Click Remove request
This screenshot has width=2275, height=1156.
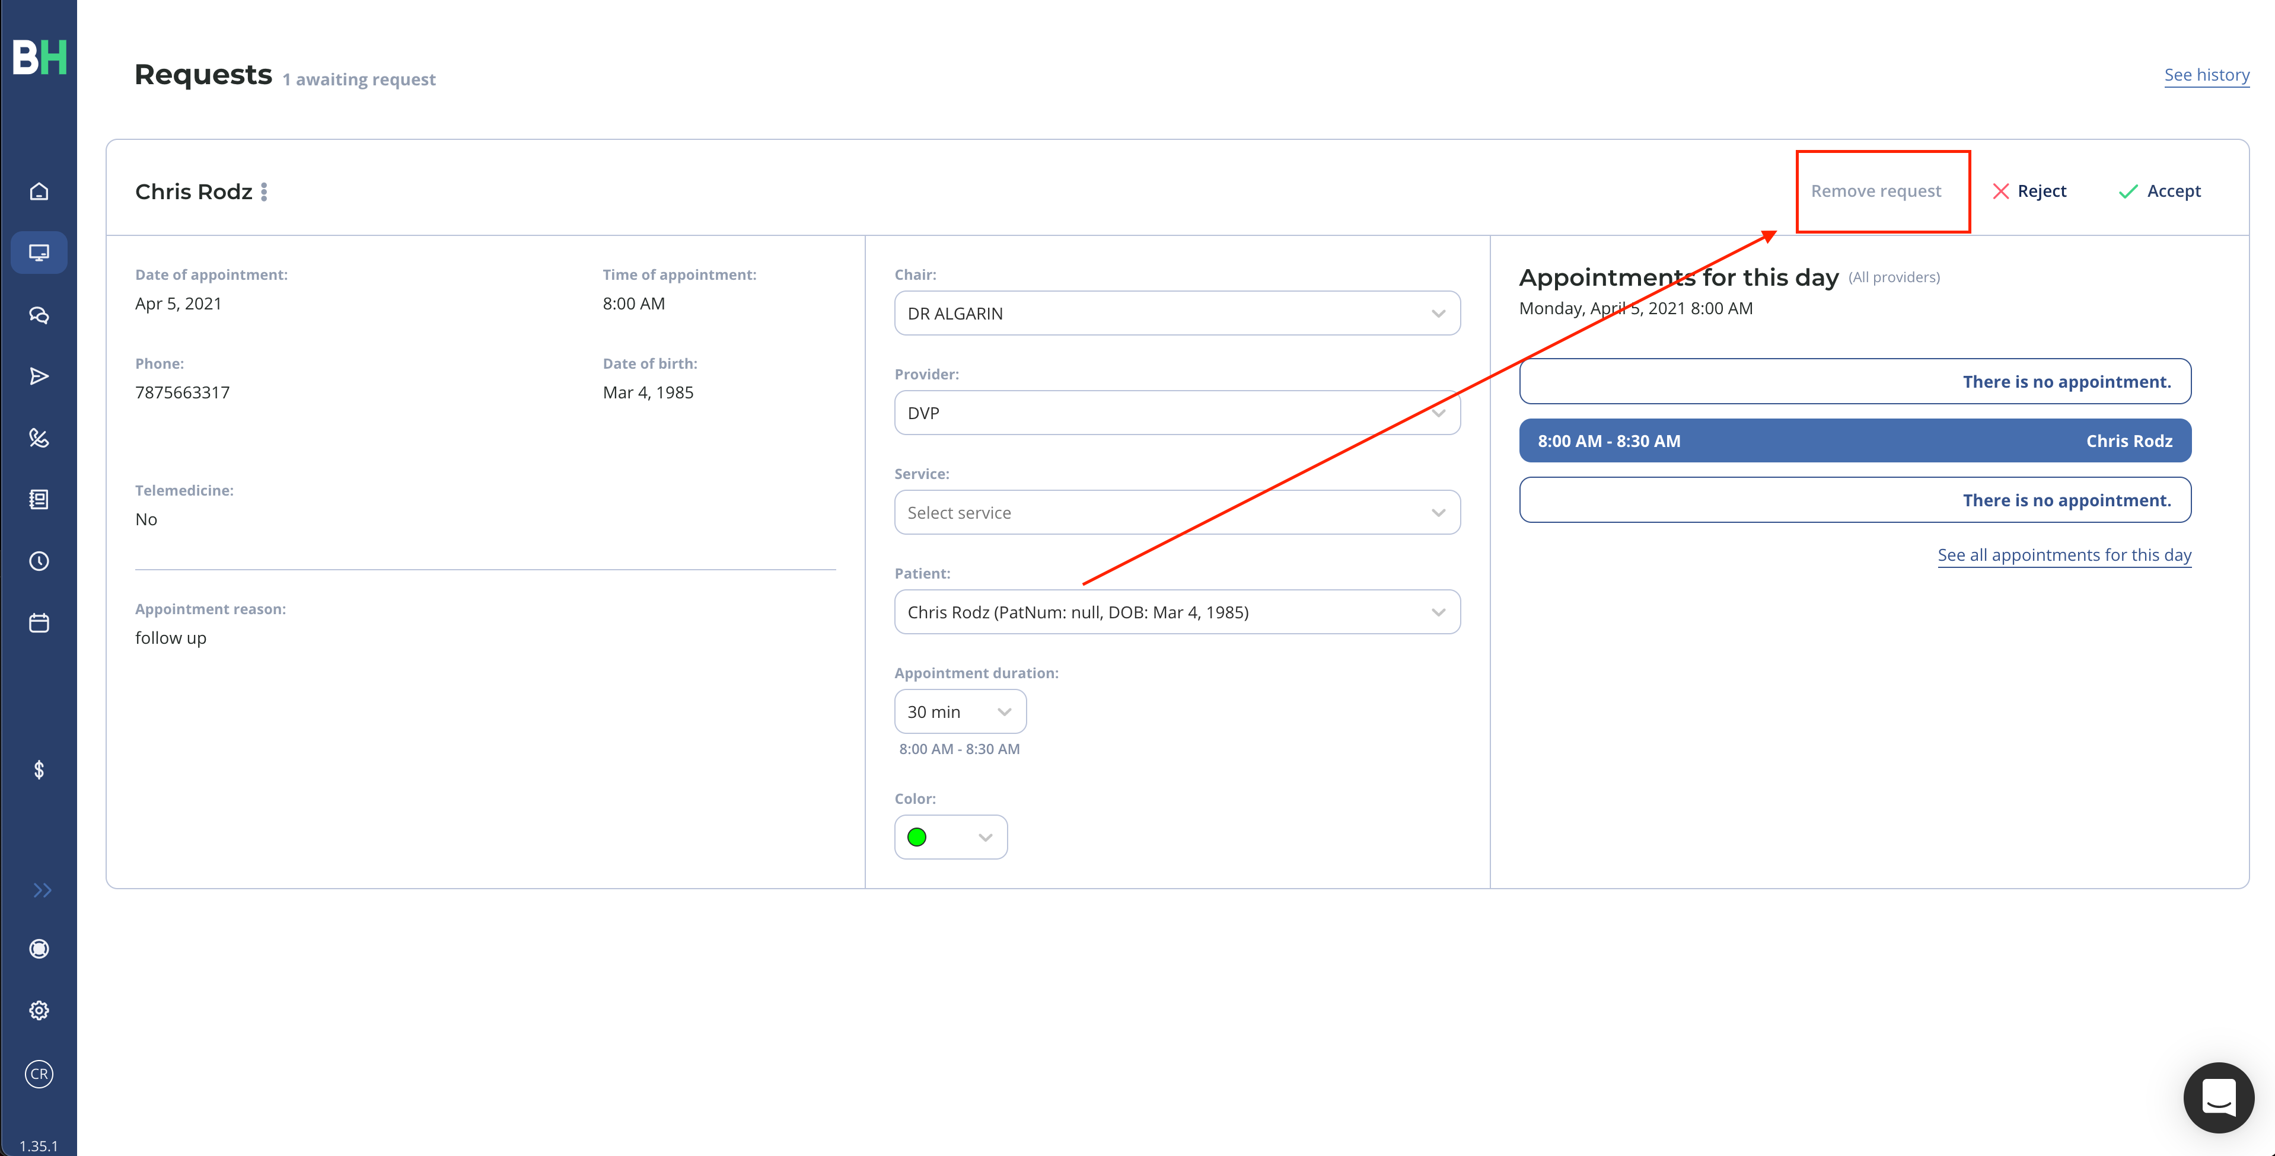(1876, 191)
